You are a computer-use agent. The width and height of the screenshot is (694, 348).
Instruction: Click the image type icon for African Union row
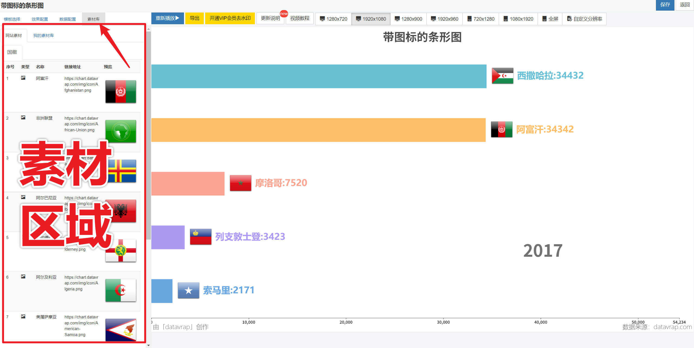click(23, 118)
